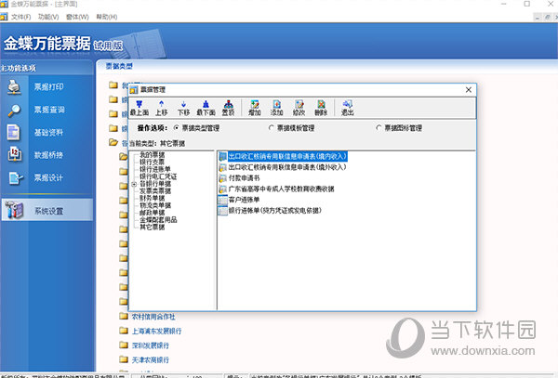Screen dimensions: 558x378
Task: Open 票据查询 magnifier icon in sidebar
Action: (x=14, y=110)
